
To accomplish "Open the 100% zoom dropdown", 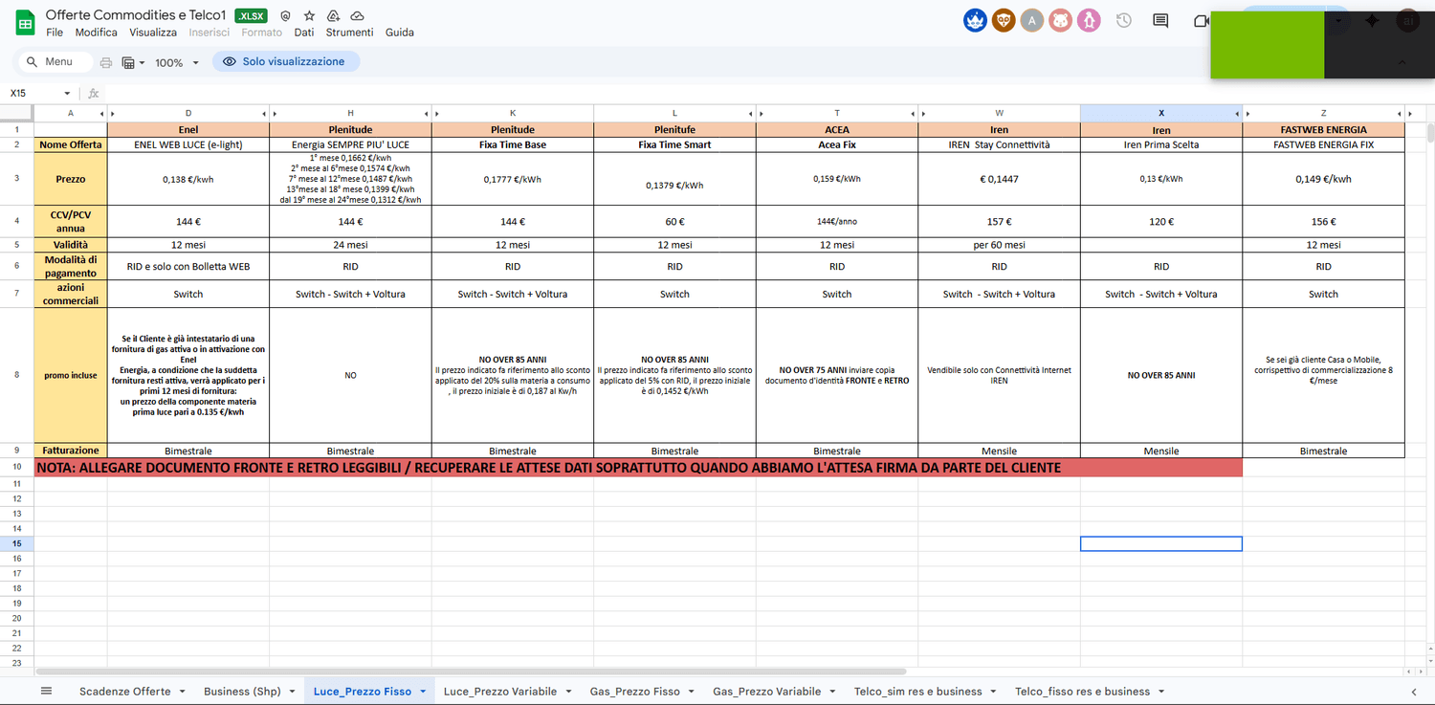I will tap(177, 62).
